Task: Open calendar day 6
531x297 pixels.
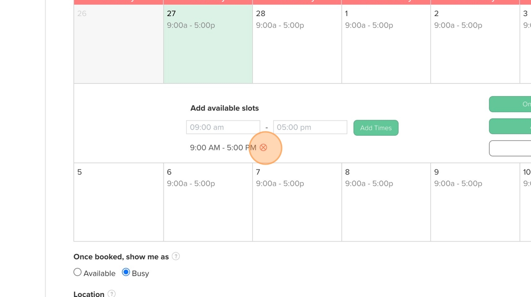Action: click(x=208, y=202)
